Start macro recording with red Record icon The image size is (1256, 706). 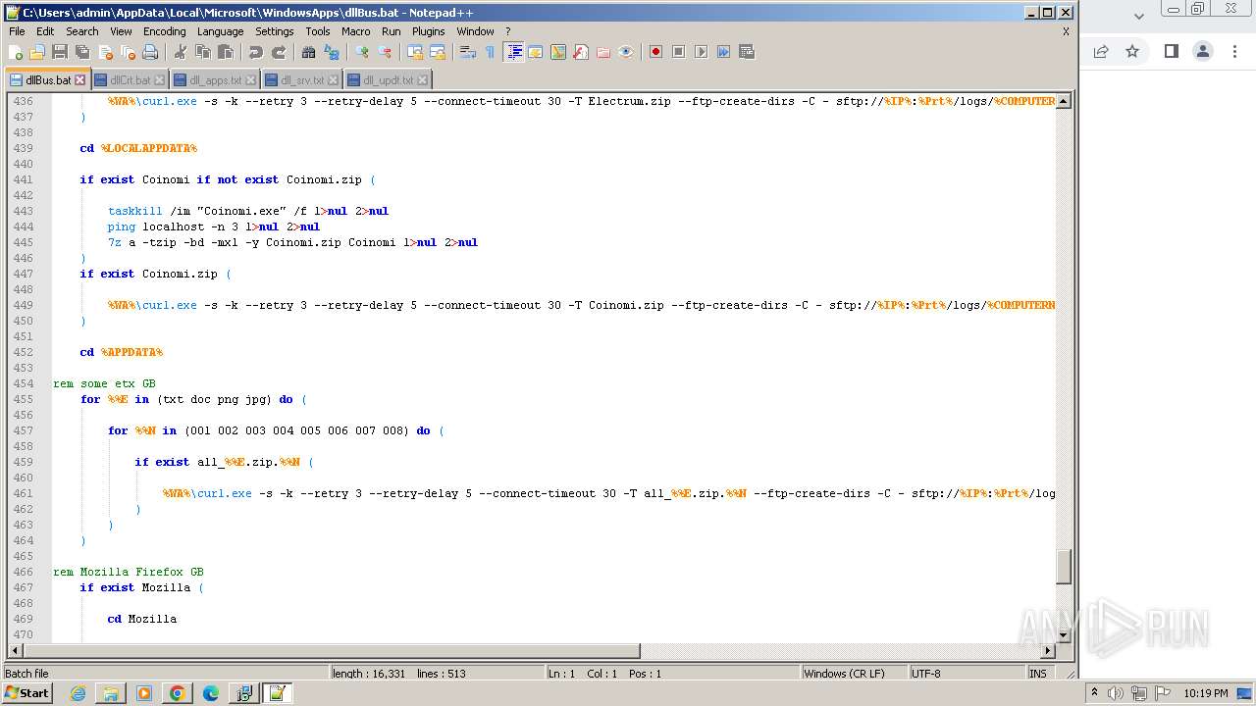655,52
